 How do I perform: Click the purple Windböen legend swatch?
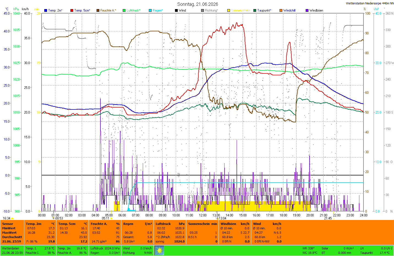point(307,10)
